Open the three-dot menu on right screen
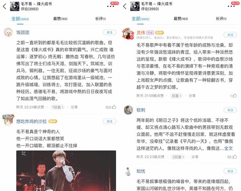The image size is (241, 191). point(231,6)
